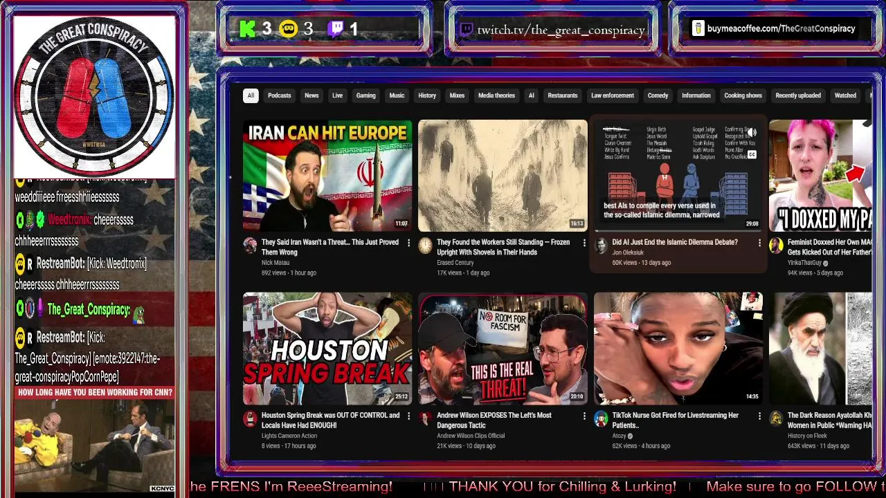886x498 pixels.
Task: Open the This Is The Real Threat thumbnail
Action: pos(503,349)
